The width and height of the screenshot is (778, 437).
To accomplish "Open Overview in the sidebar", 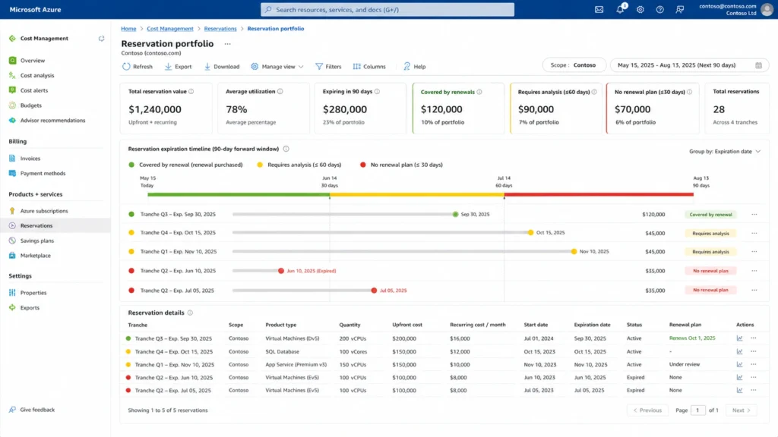I will [x=32, y=61].
